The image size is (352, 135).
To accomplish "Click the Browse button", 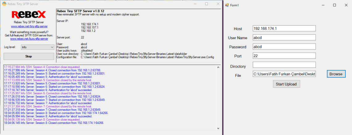I will 336,74.
